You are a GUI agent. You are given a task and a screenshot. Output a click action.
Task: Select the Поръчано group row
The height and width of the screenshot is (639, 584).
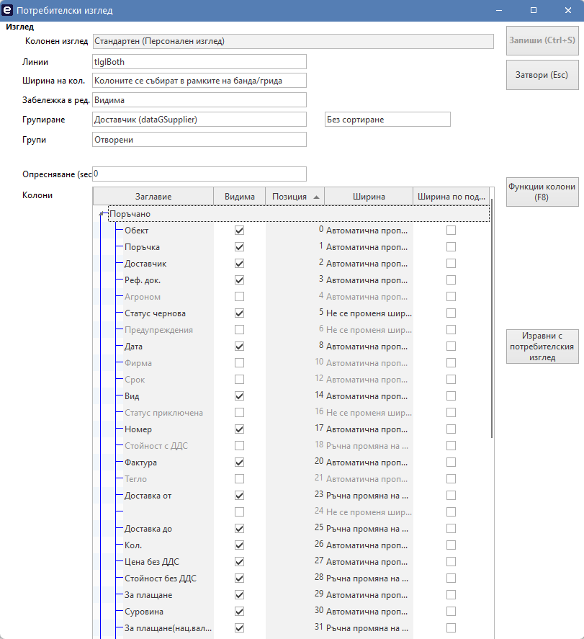click(299, 214)
